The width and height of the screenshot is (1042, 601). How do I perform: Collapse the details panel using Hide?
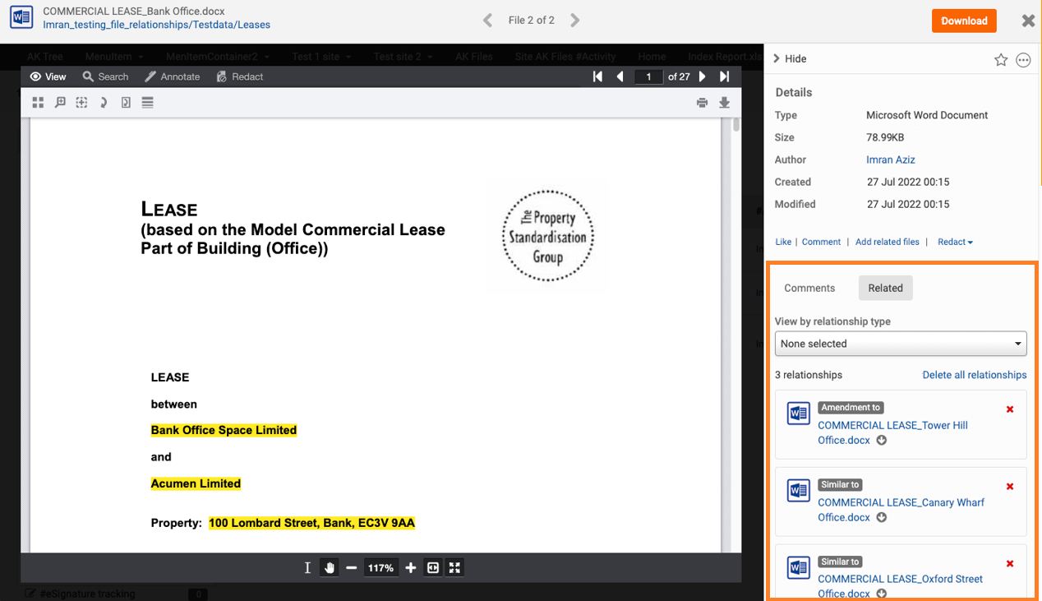[x=789, y=59]
